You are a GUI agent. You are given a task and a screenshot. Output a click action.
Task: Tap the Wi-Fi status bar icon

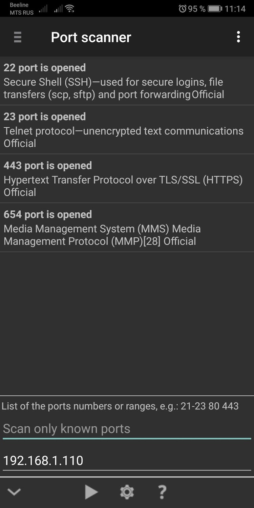70,8
